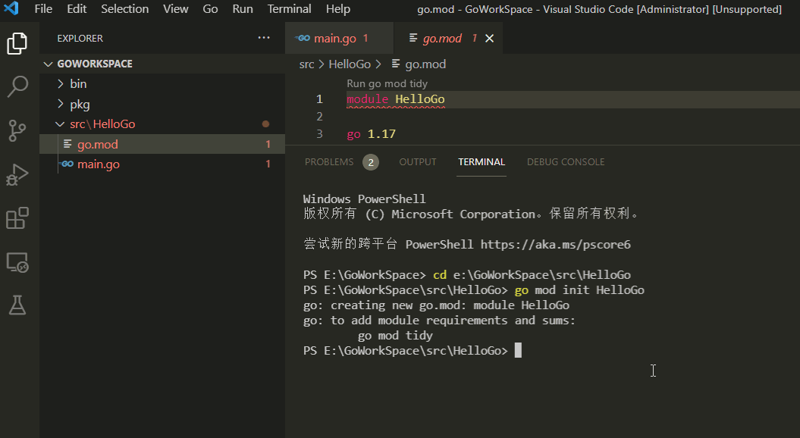The image size is (800, 438).
Task: Click go.mod in the breadcrumb
Action: (x=425, y=64)
